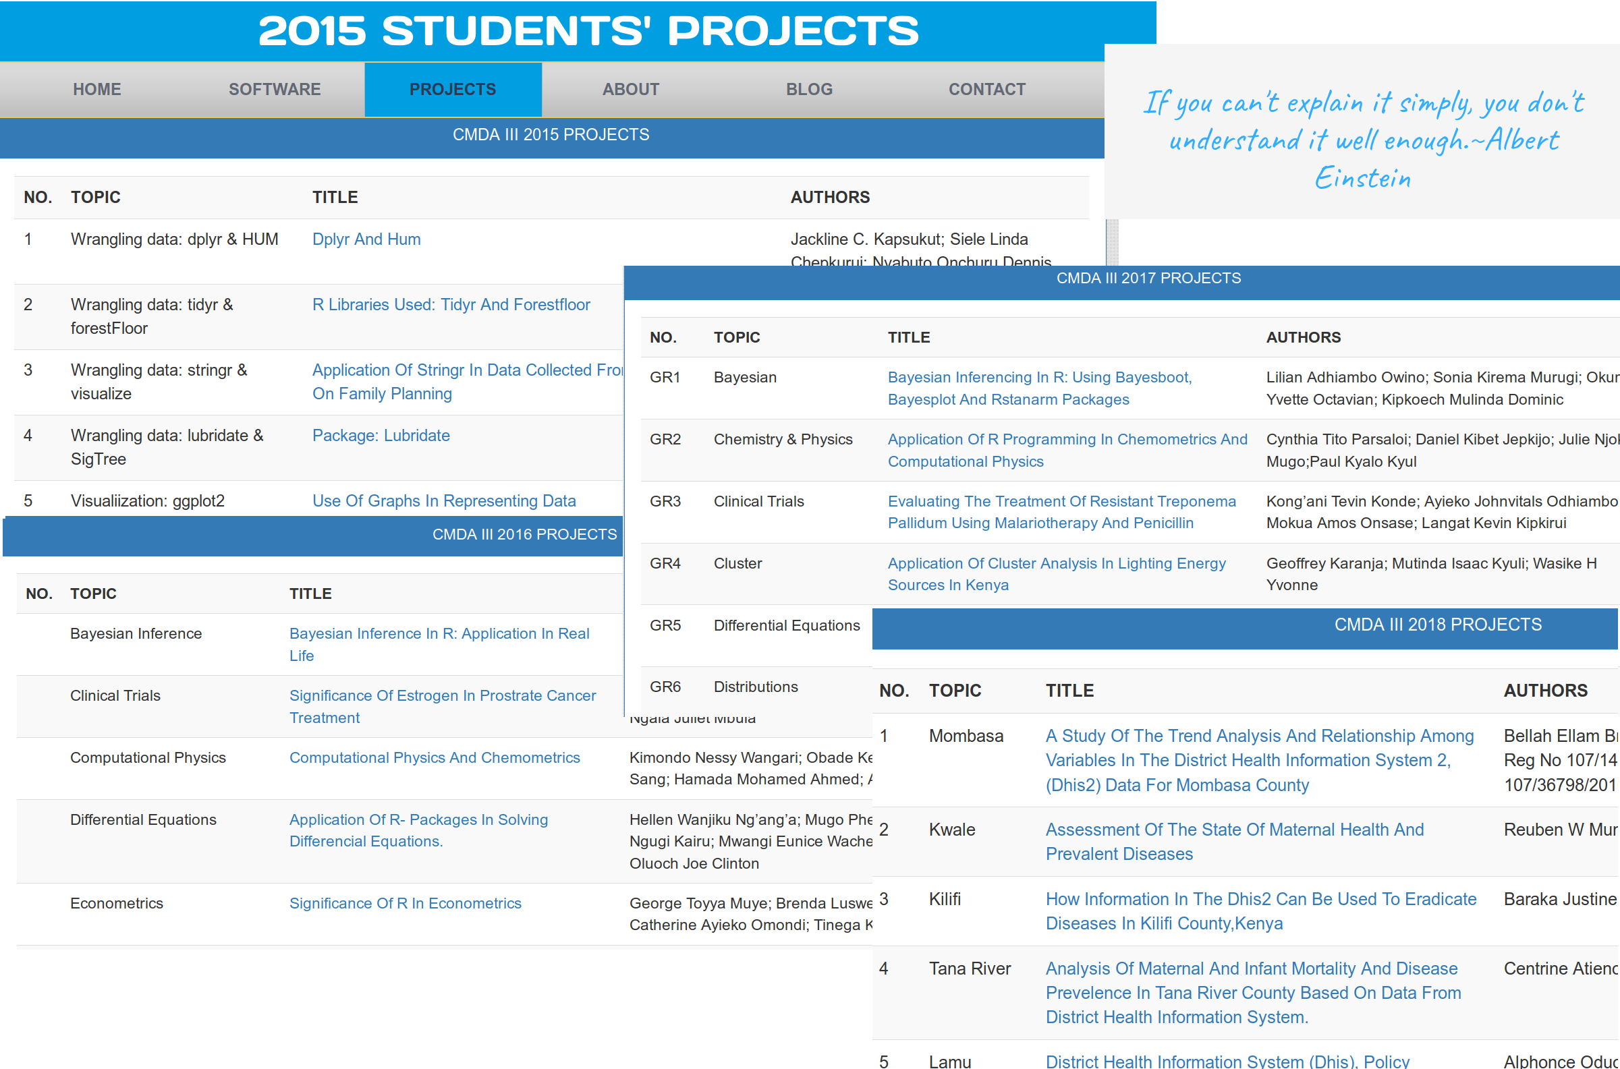This screenshot has height=1069, width=1620.
Task: Click the AUTHORS column header in 2018 table
Action: 1546,691
